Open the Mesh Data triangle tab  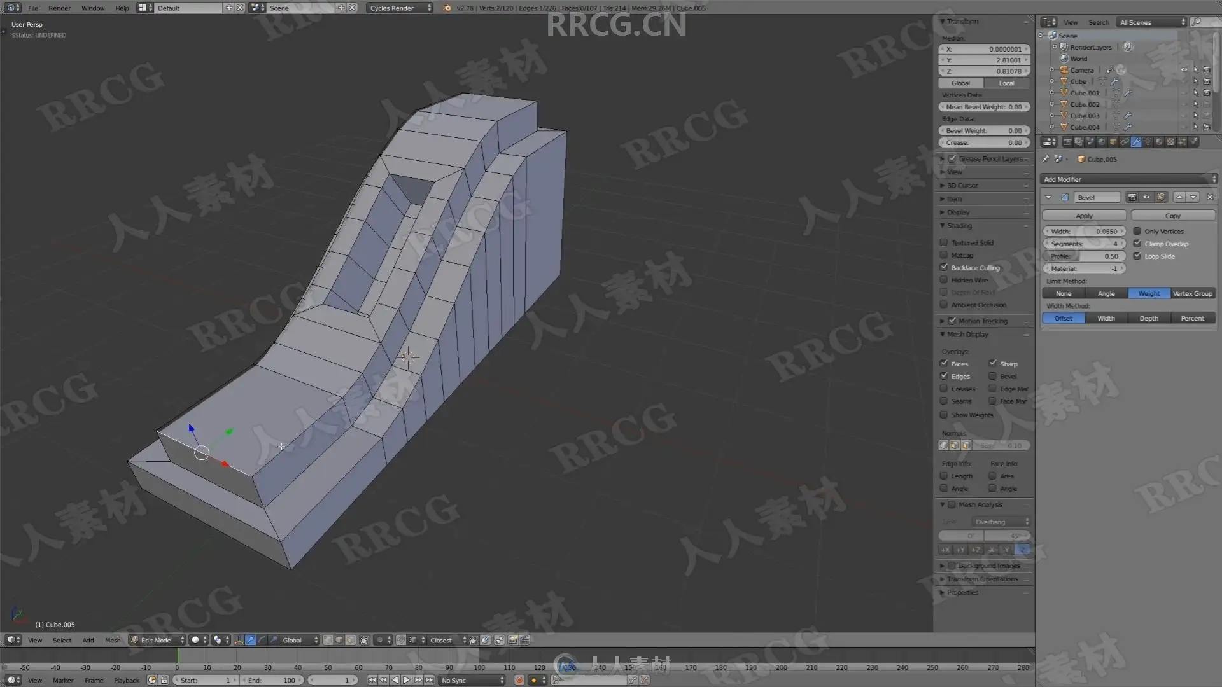click(1148, 142)
